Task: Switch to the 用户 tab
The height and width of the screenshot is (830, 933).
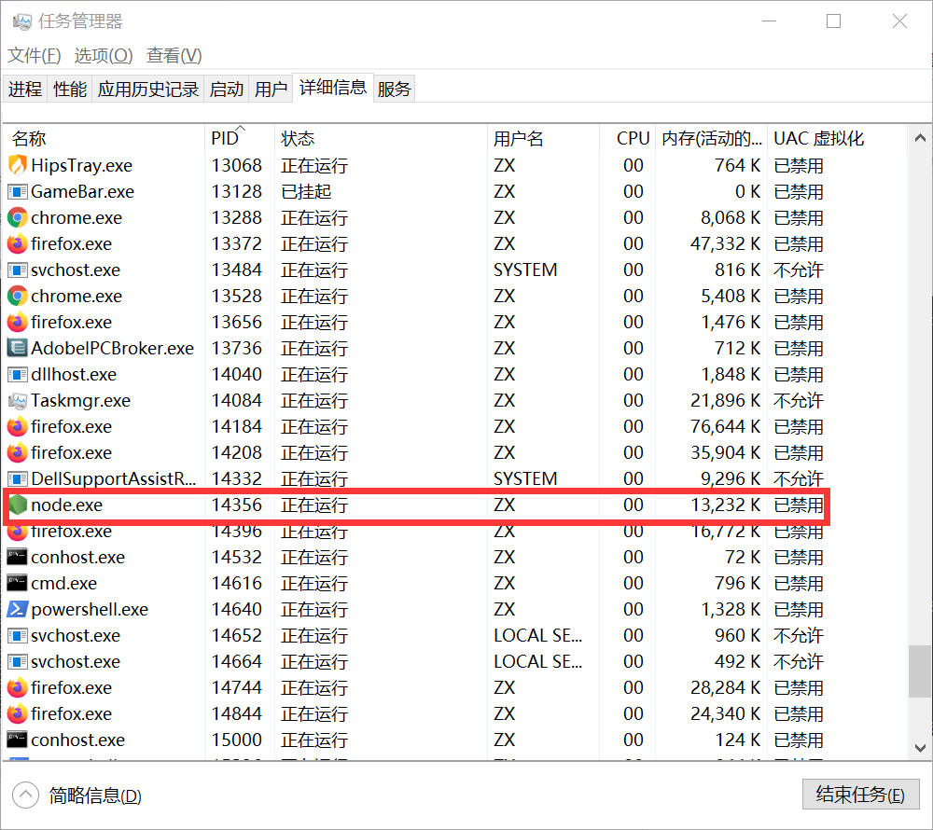Action: [271, 89]
